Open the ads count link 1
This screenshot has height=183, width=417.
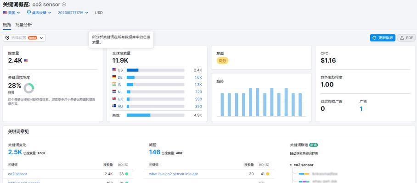pyautogui.click(x=361, y=108)
